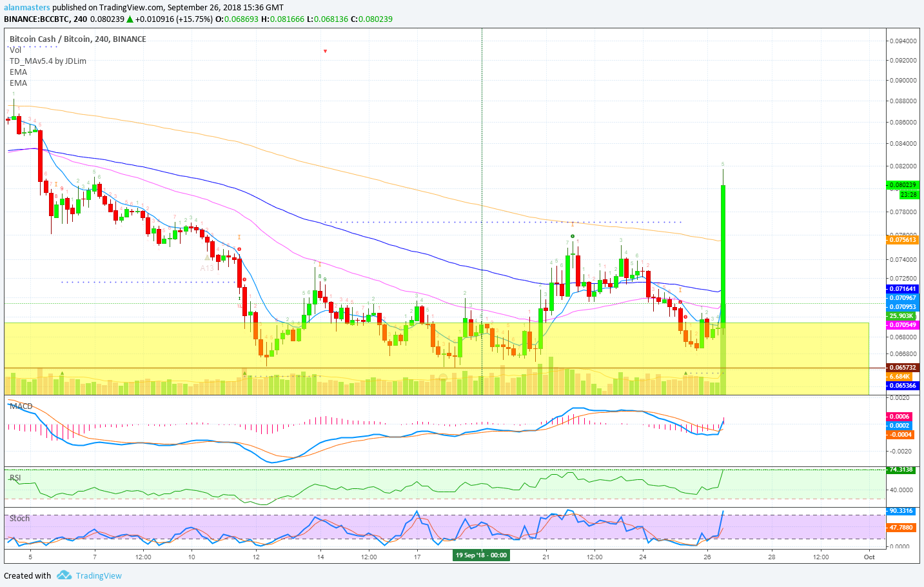
Task: Click the 0.094000 label on price axis
Action: (903, 41)
